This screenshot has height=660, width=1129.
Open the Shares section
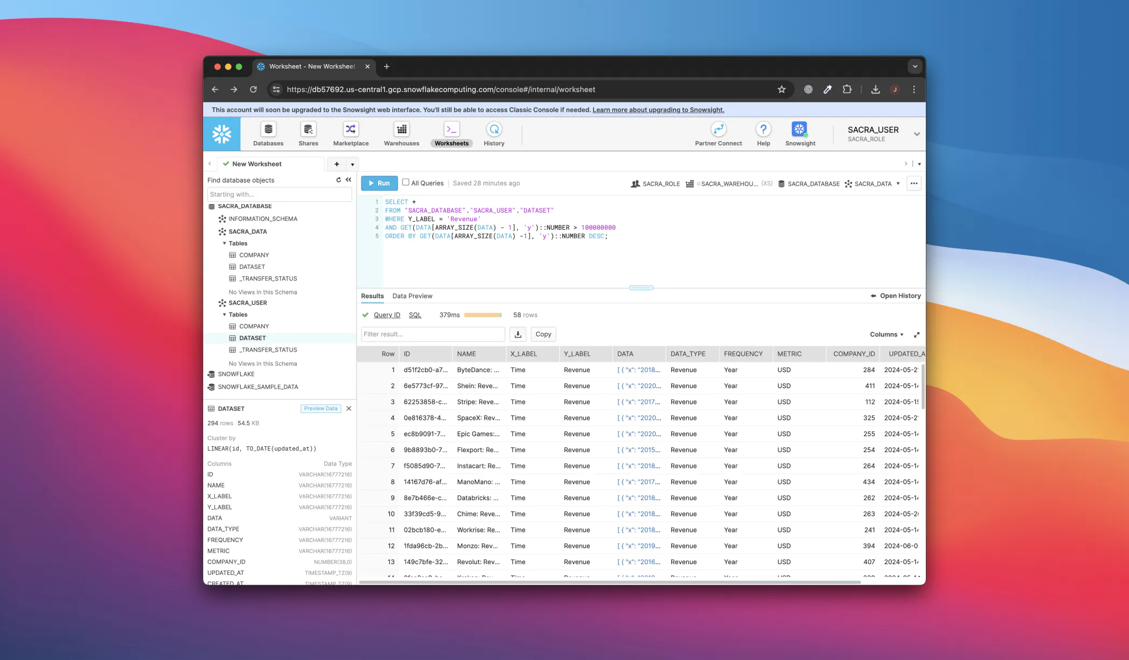tap(308, 134)
